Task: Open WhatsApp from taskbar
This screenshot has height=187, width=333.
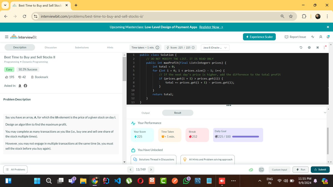Action: point(186,181)
